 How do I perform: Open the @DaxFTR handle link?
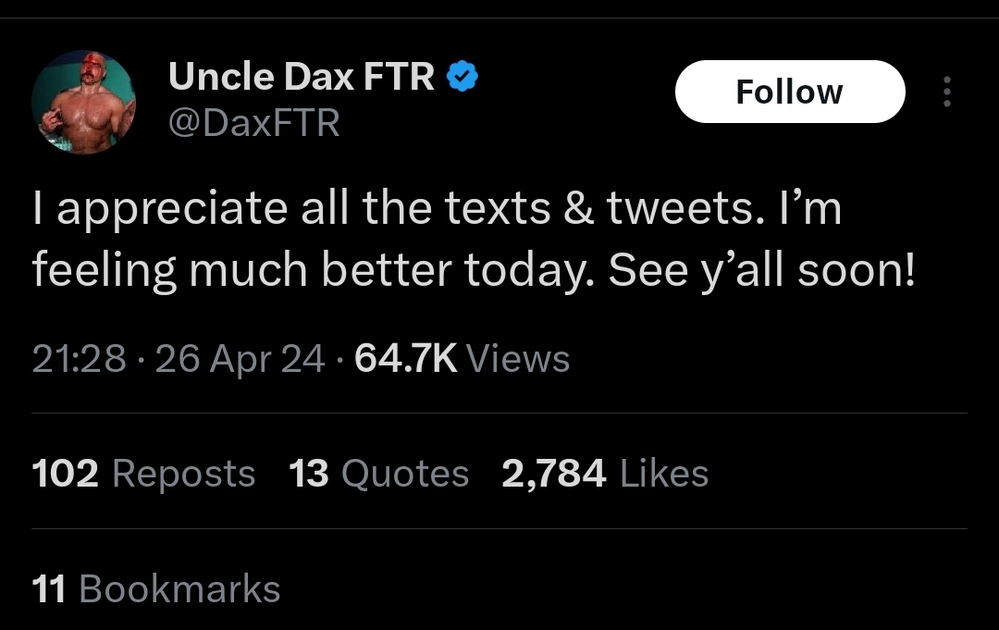pyautogui.click(x=254, y=122)
